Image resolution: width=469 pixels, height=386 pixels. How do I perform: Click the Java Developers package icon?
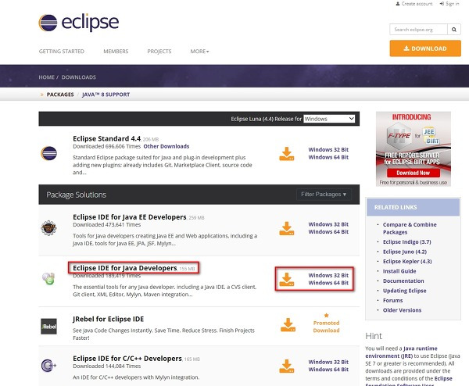48,278
